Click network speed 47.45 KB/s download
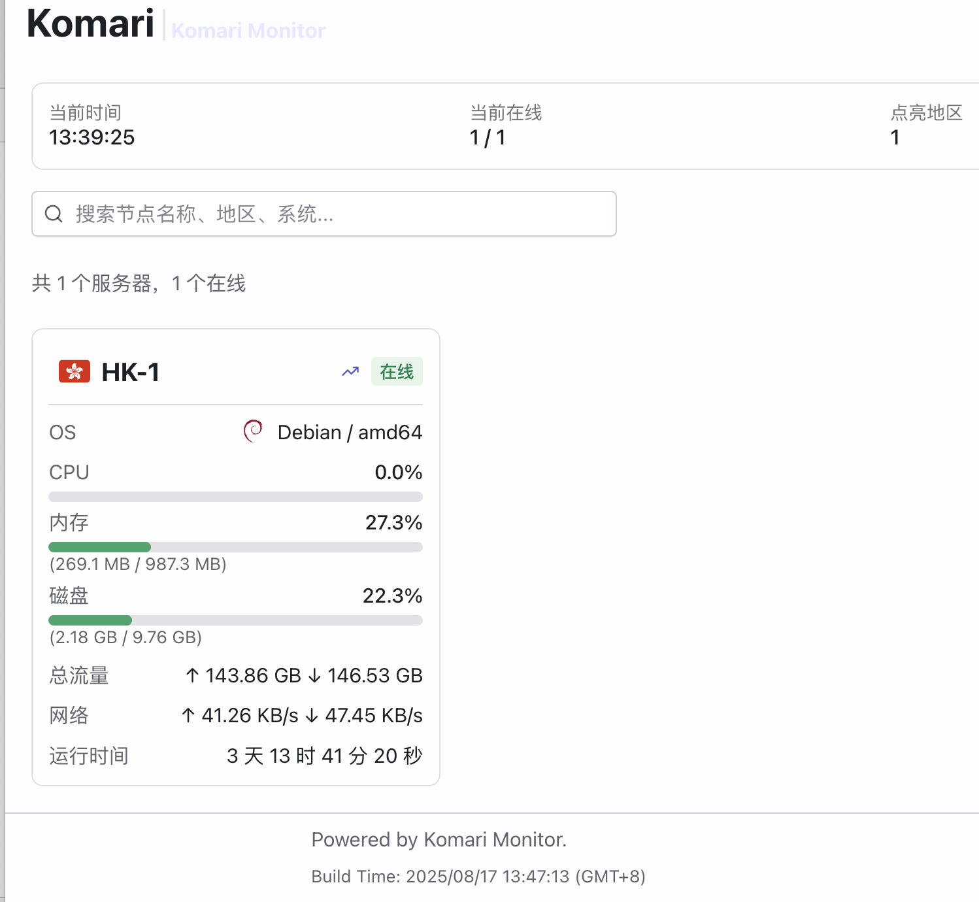This screenshot has width=979, height=902. [364, 715]
